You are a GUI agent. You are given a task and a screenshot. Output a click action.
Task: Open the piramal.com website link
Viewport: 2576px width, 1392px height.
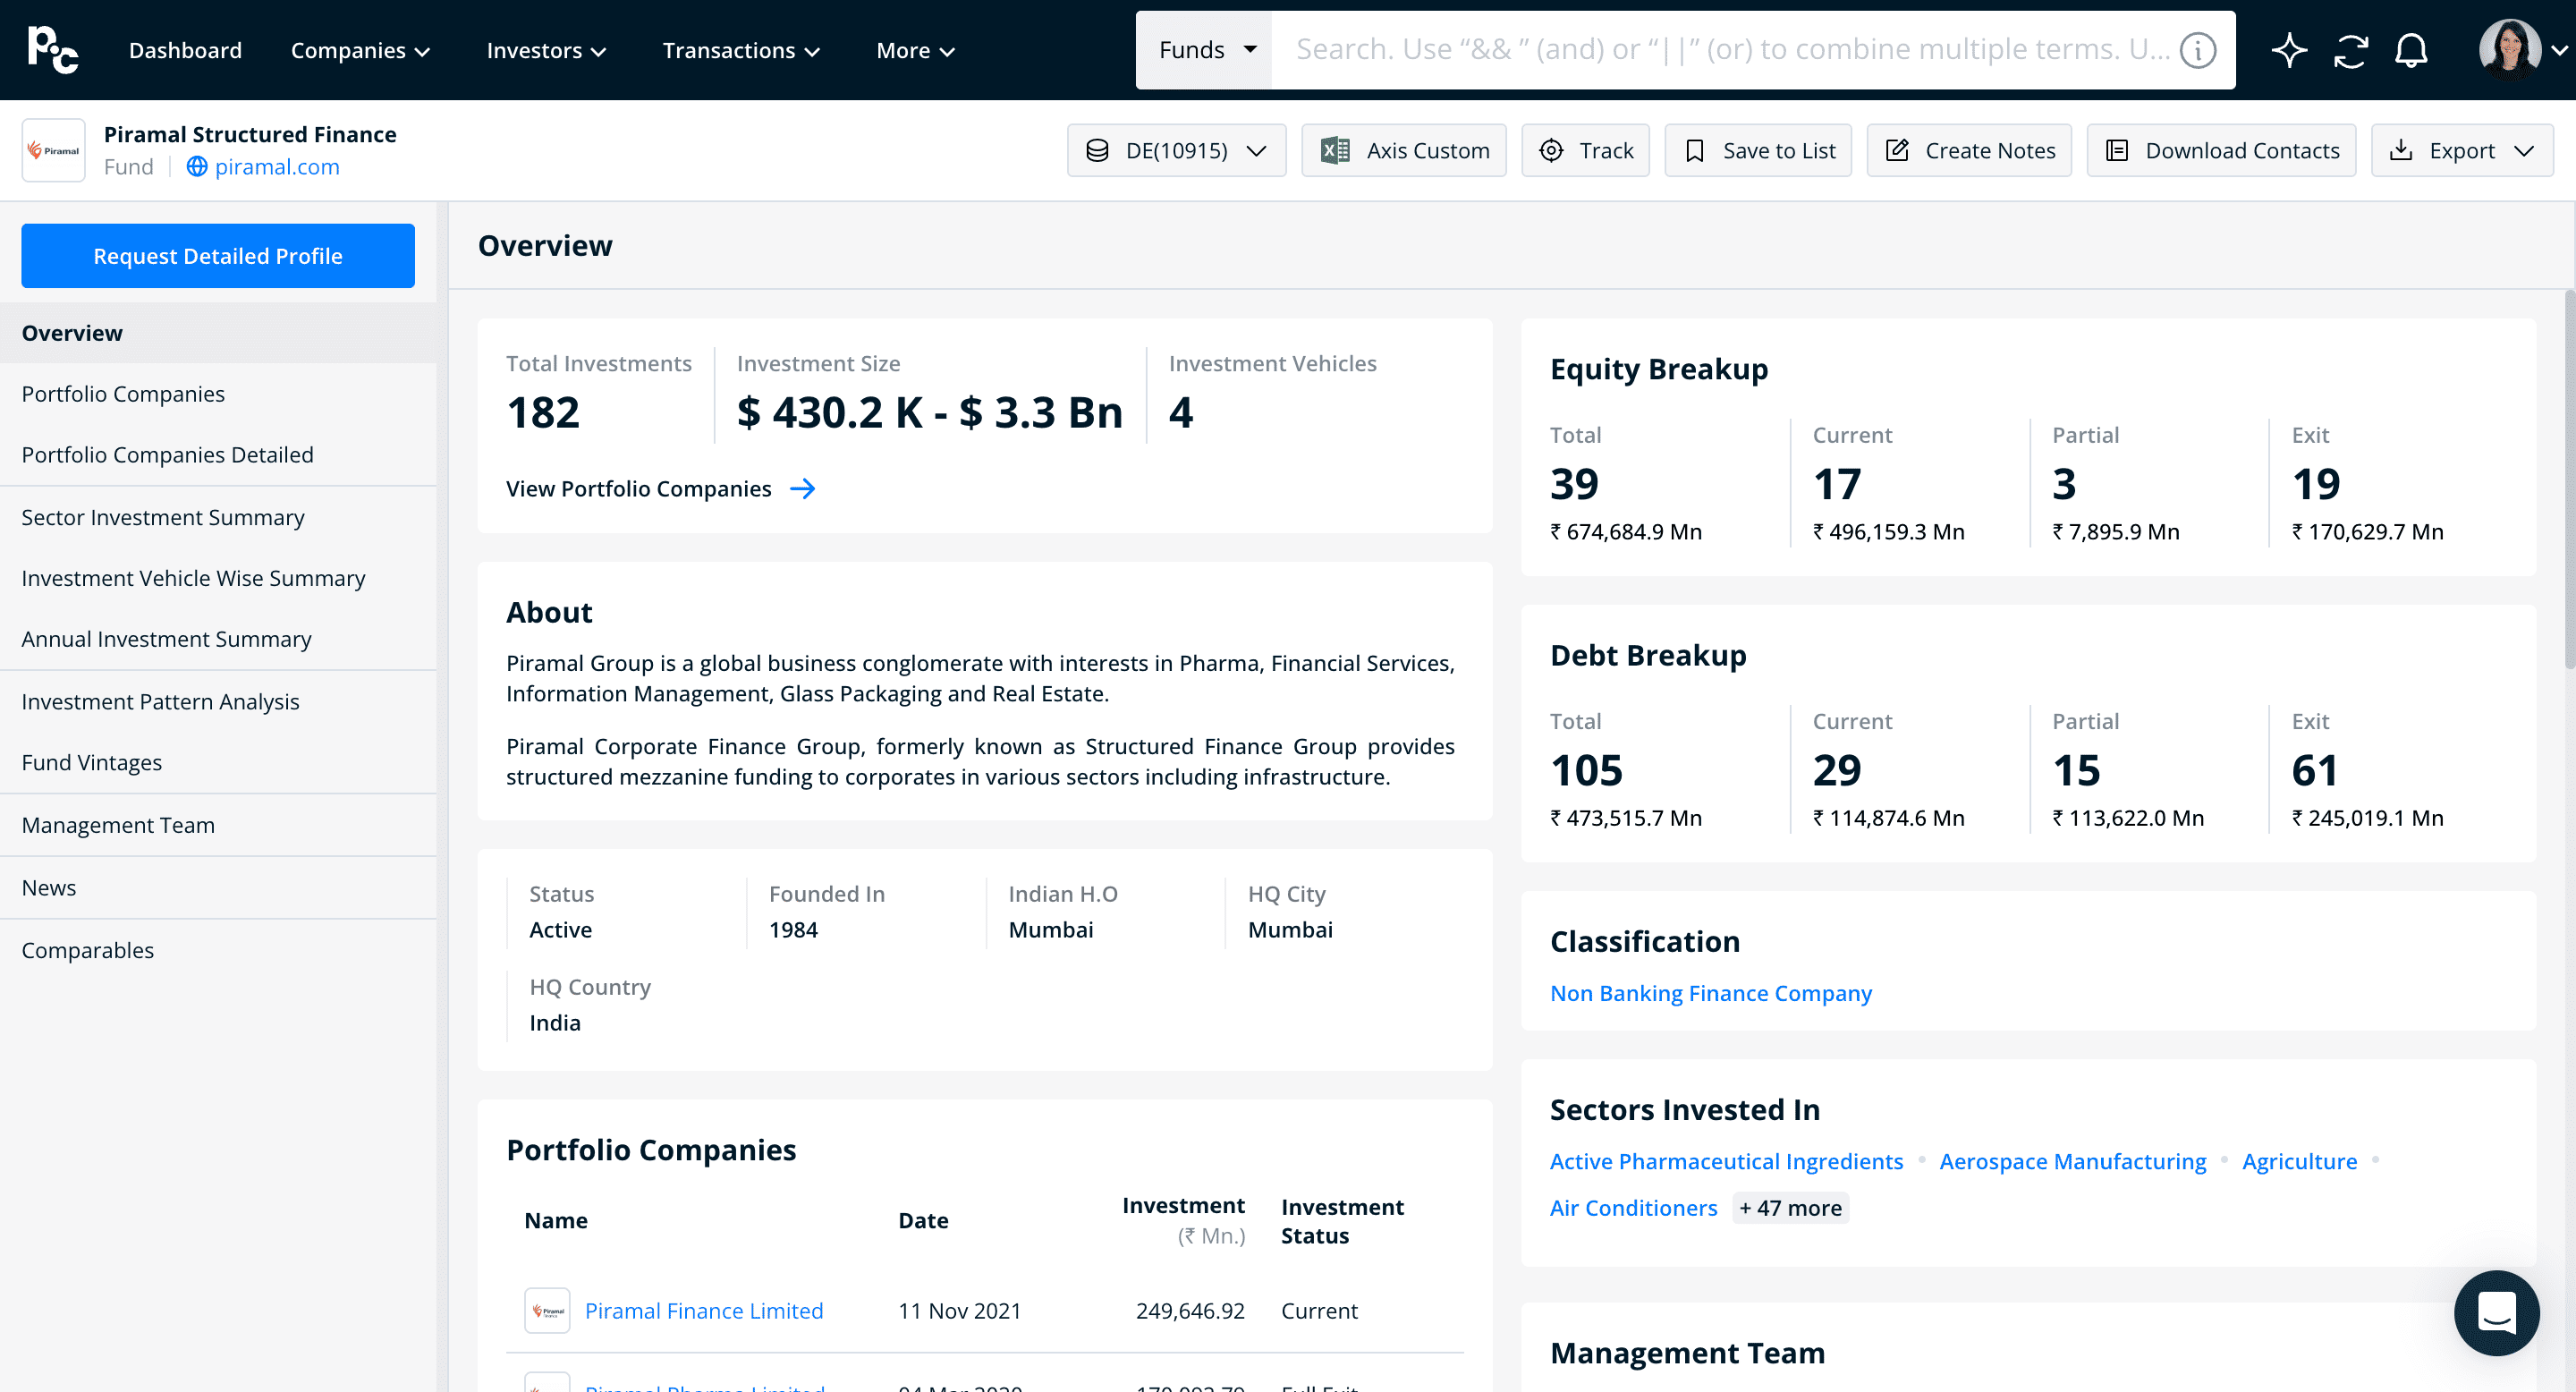pos(277,167)
